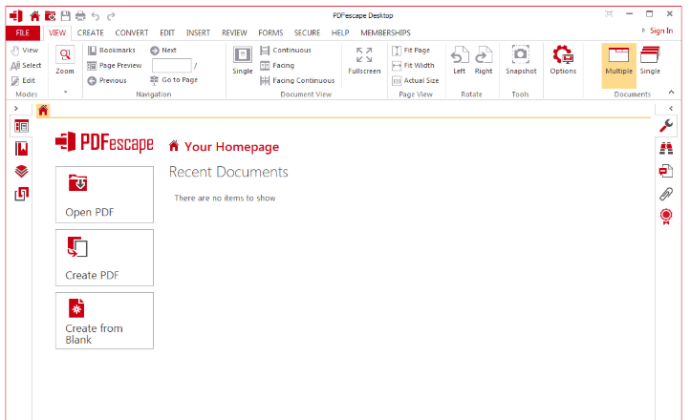Image resolution: width=690 pixels, height=420 pixels.
Task: Click the ribbon display options icon near minimize
Action: (x=609, y=14)
